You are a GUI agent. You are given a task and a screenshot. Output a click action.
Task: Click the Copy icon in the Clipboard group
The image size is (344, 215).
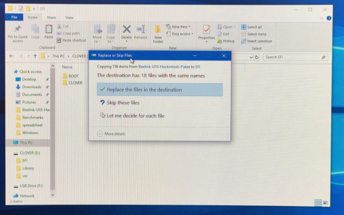[x=35, y=32]
